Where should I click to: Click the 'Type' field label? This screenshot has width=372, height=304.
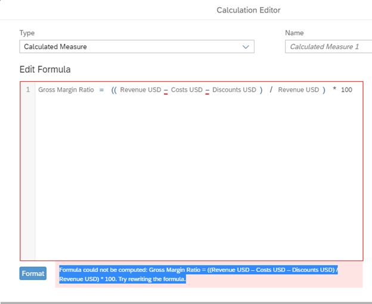27,33
